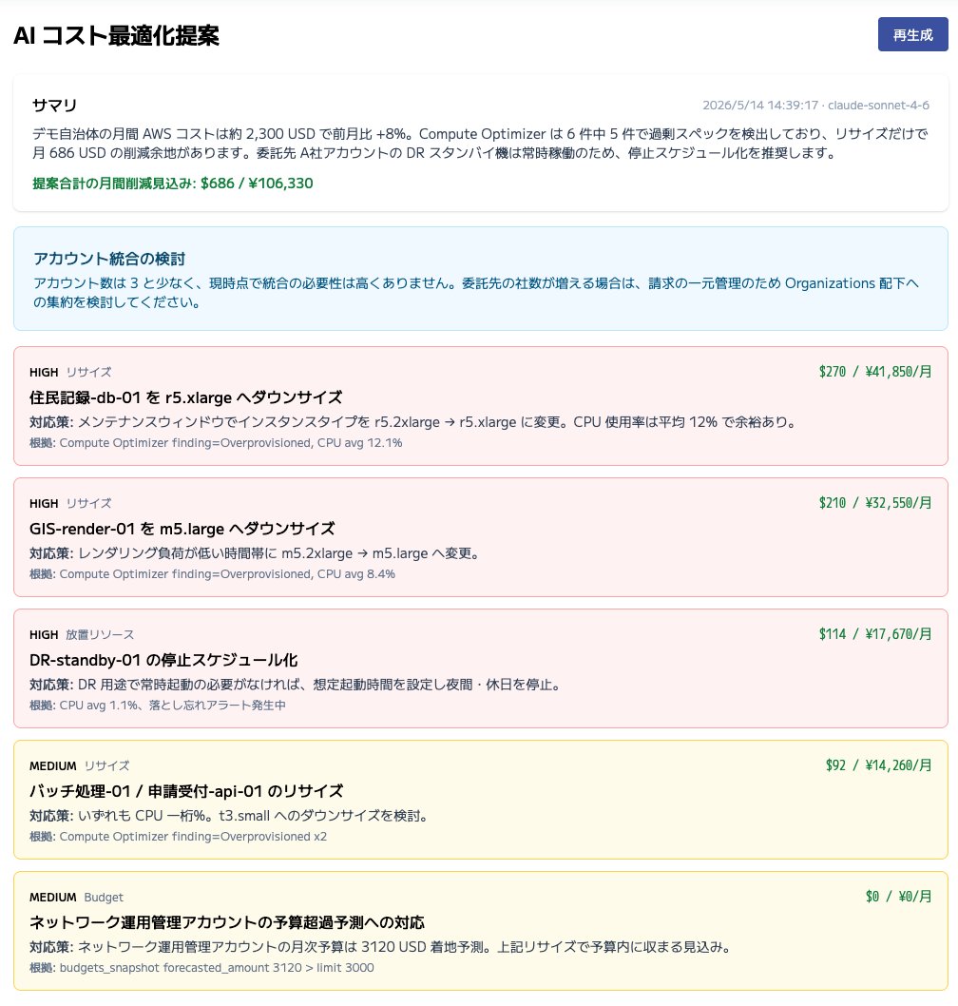Screen dimensions: 958x1006
Task: Click the r5.2xlarge → r5.xlarge countermeasure text
Action: coord(413,422)
